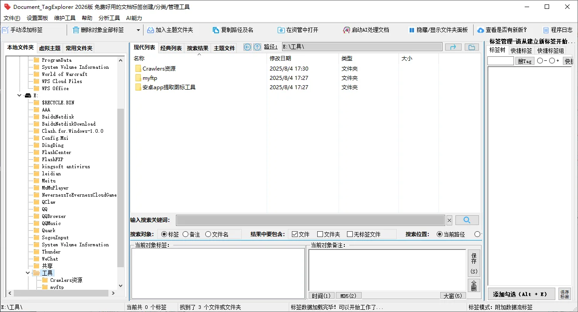Screen dimensions: 578x312
Task: Click the 全删 button
Action: pos(474,285)
